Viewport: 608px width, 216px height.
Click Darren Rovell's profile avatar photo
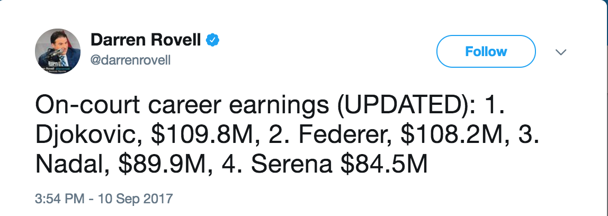click(x=57, y=52)
